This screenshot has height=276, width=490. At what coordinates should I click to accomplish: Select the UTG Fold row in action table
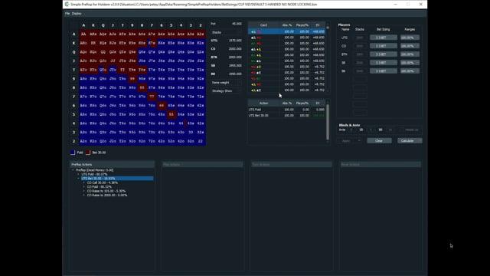pyautogui.click(x=286, y=110)
